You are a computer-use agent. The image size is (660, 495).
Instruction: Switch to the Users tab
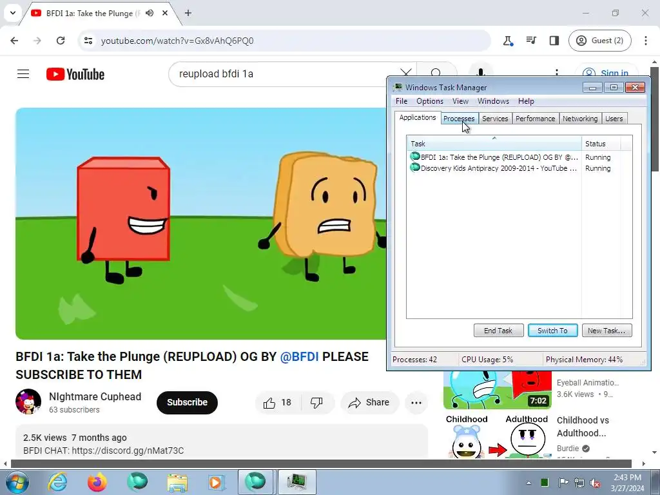point(614,119)
